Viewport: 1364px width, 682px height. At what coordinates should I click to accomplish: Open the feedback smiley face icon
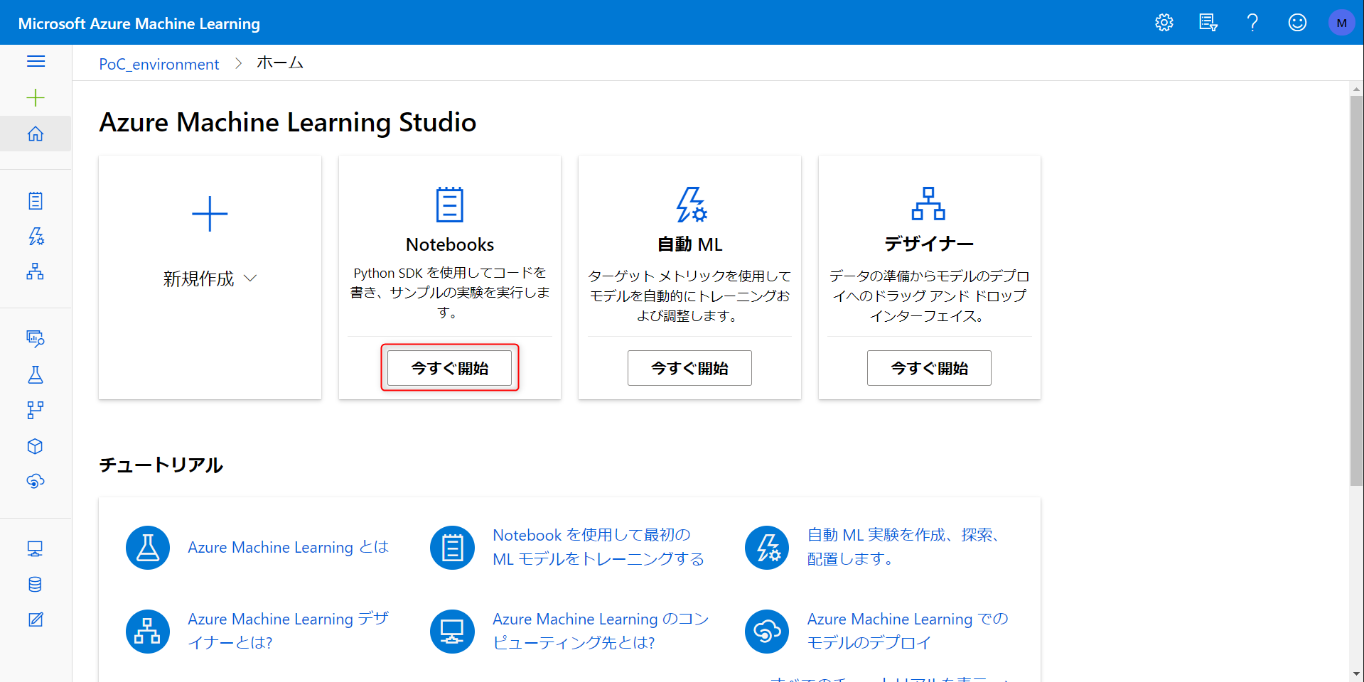pyautogui.click(x=1297, y=23)
